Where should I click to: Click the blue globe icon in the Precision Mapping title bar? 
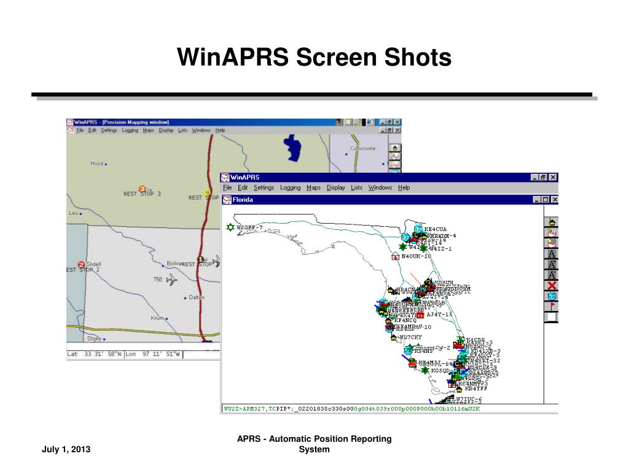[369, 122]
